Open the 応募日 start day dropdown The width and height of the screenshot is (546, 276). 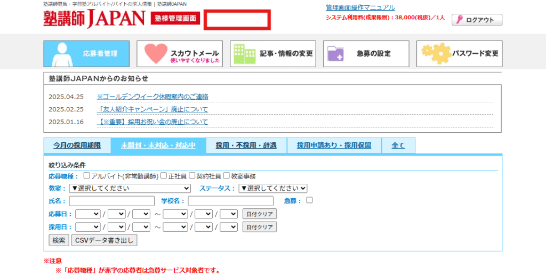pos(141,214)
